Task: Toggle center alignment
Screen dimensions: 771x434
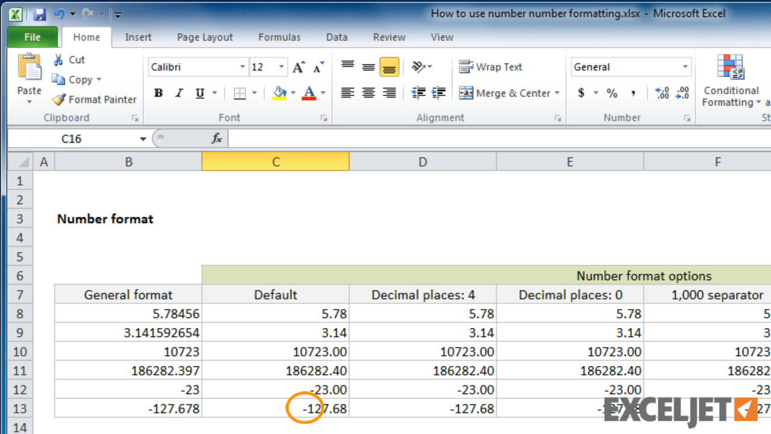Action: (x=368, y=92)
